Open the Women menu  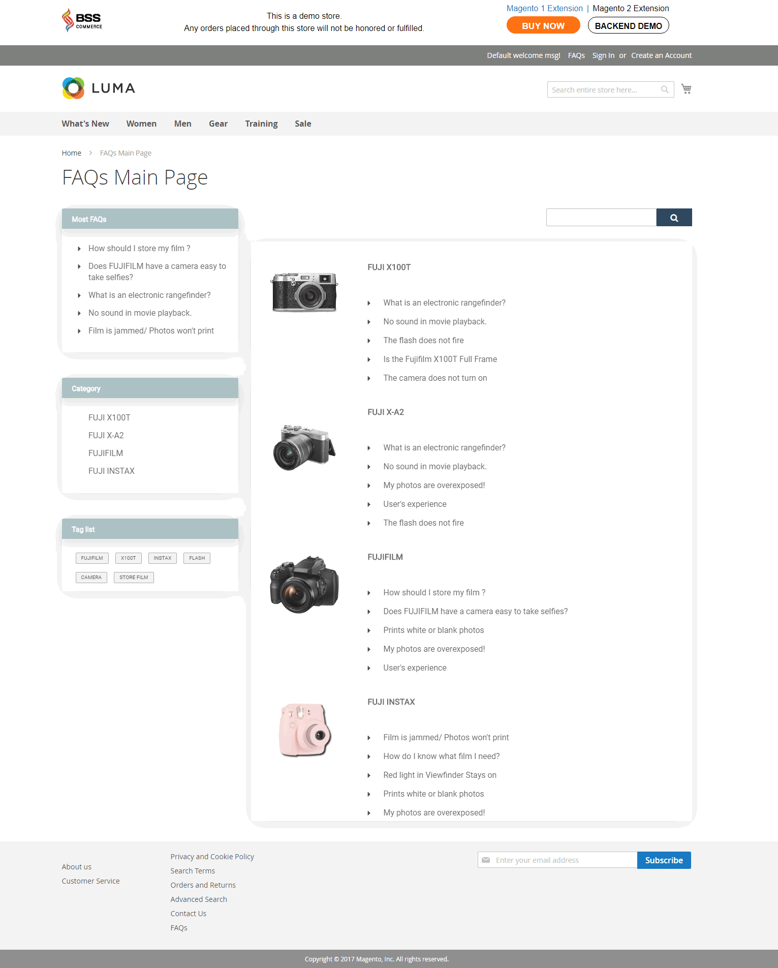pyautogui.click(x=141, y=124)
